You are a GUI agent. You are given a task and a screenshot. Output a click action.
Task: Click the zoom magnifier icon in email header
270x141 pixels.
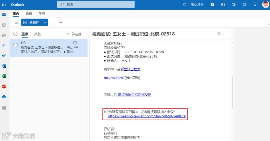click(x=219, y=34)
